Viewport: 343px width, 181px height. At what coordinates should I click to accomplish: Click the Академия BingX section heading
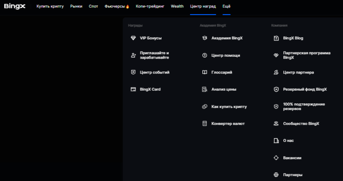click(x=213, y=26)
